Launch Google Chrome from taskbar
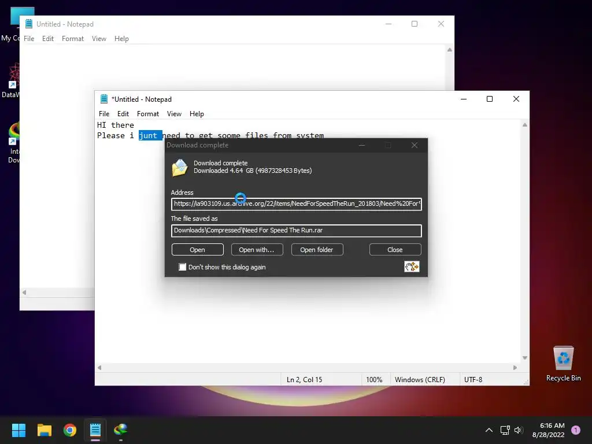This screenshot has width=592, height=444. click(x=70, y=430)
